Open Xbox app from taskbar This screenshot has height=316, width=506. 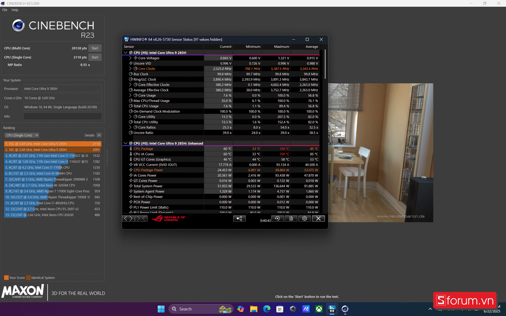[319, 309]
